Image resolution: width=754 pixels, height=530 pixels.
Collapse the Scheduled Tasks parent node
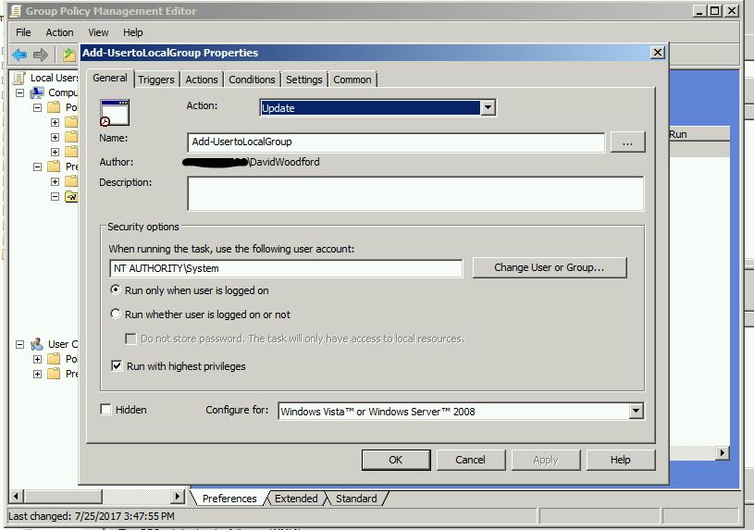coord(55,196)
